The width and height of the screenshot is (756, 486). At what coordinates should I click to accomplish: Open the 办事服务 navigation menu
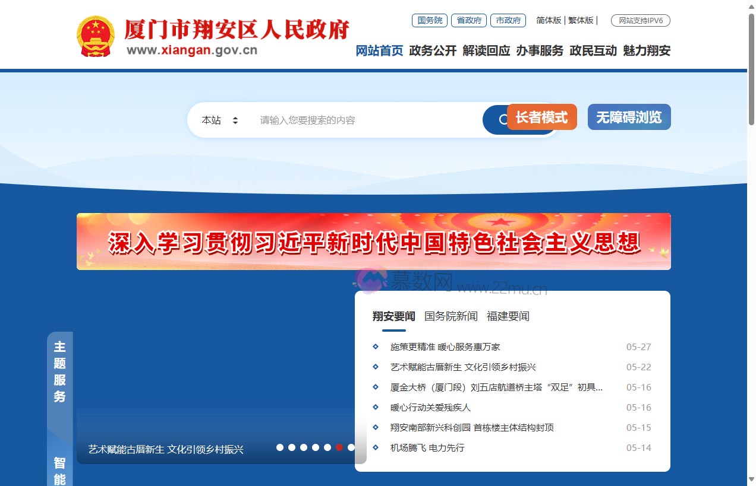click(x=540, y=51)
